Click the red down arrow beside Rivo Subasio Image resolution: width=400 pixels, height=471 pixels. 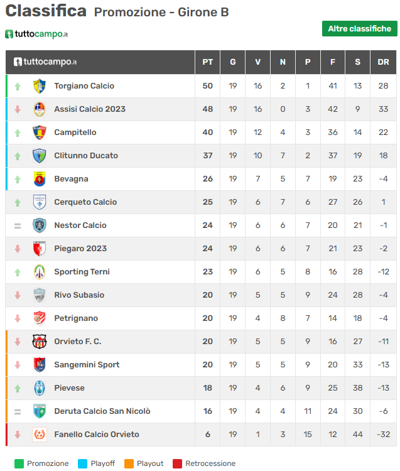[x=18, y=295]
